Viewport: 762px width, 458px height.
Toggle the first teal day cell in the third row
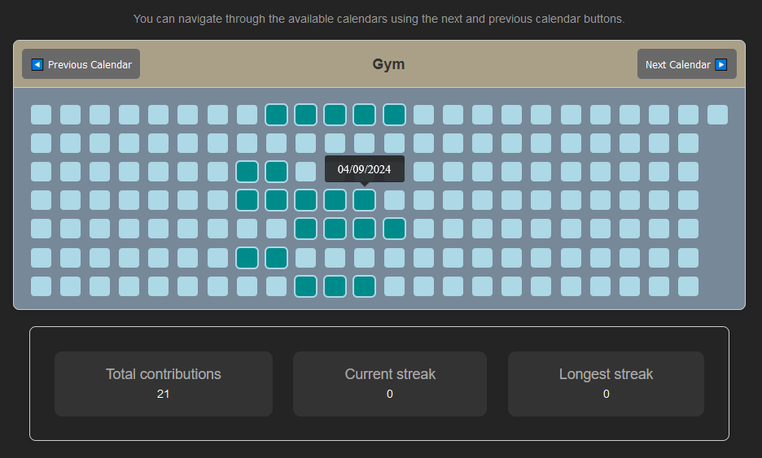tap(247, 172)
